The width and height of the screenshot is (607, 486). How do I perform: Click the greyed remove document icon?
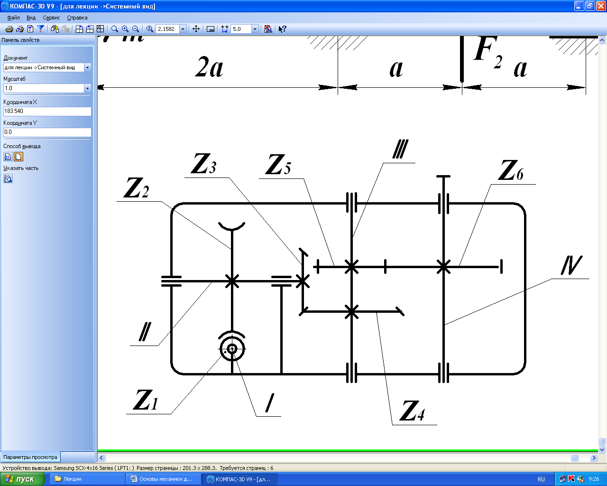pos(65,29)
